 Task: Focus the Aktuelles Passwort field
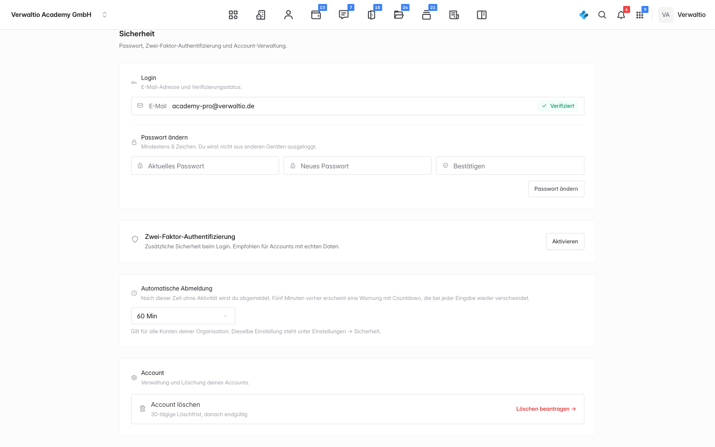(x=205, y=166)
